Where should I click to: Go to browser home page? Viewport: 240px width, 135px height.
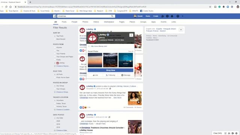[10, 7]
